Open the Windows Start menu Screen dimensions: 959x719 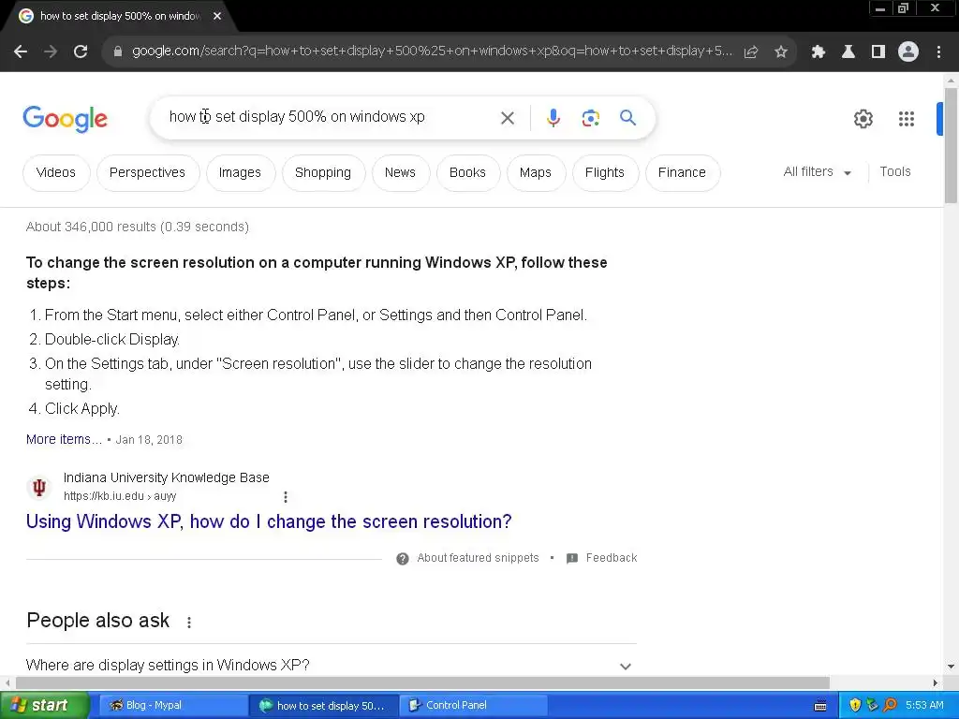[x=45, y=706]
